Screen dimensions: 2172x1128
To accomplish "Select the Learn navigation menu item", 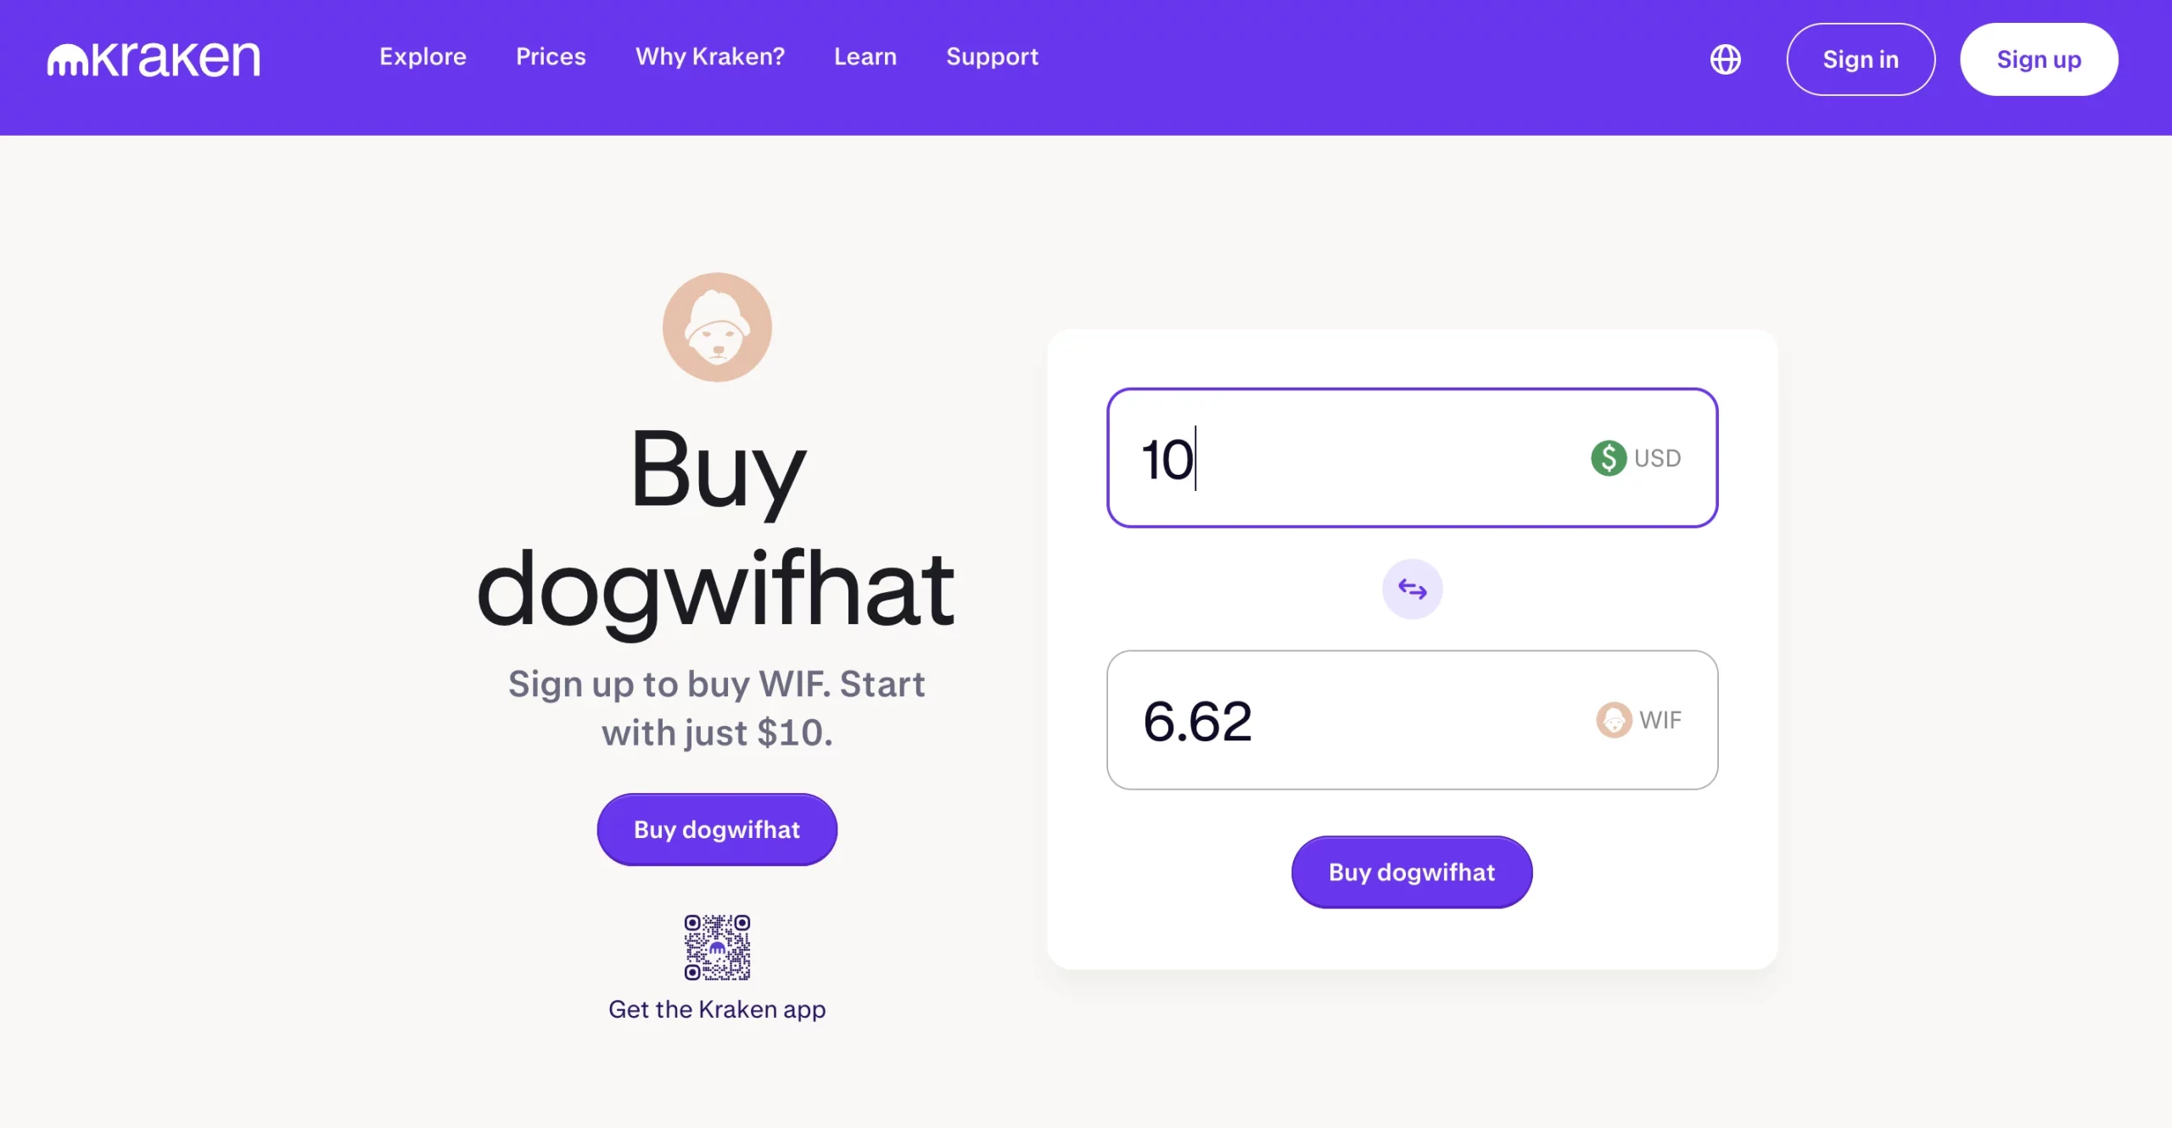I will [865, 58].
